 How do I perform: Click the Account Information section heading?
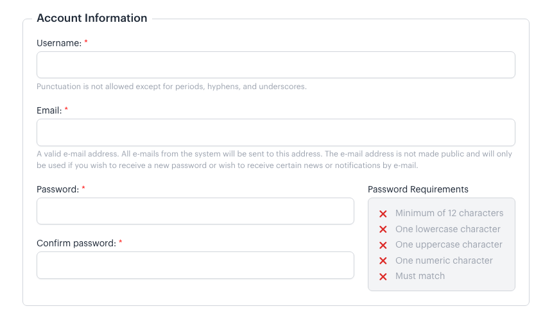(x=92, y=18)
